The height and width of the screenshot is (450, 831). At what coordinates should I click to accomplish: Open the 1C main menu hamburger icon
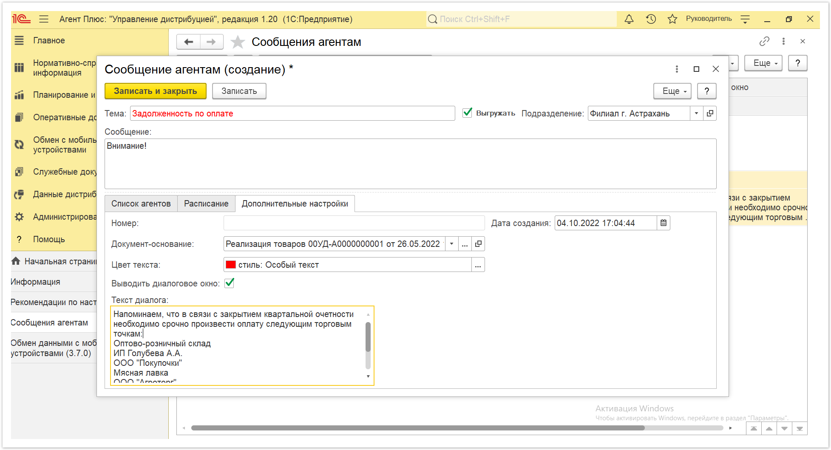(x=44, y=19)
